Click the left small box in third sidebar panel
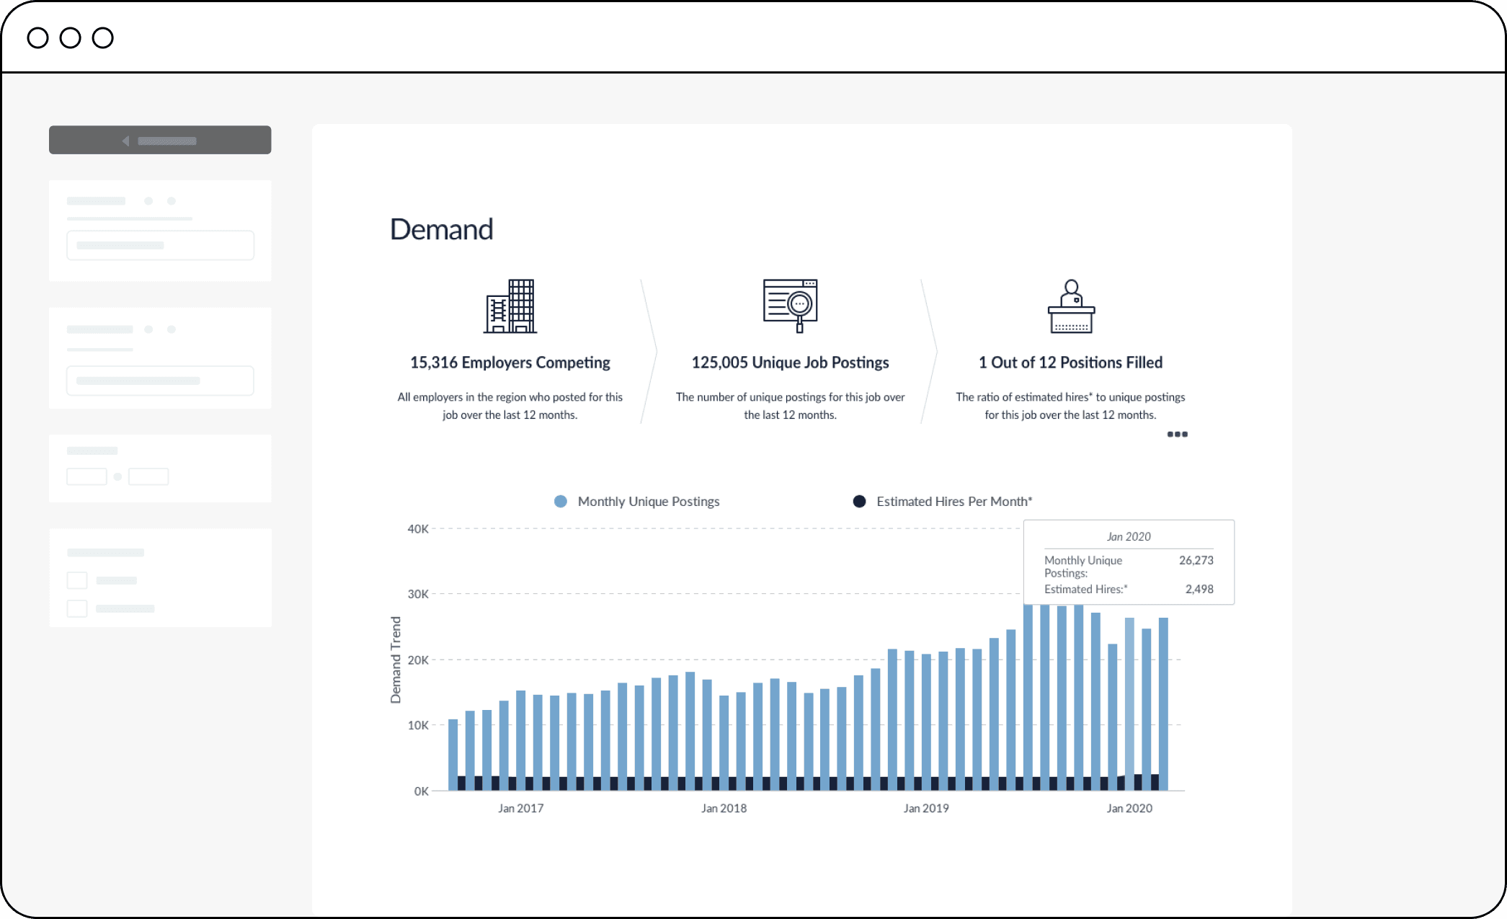The height and width of the screenshot is (919, 1507). tap(86, 476)
